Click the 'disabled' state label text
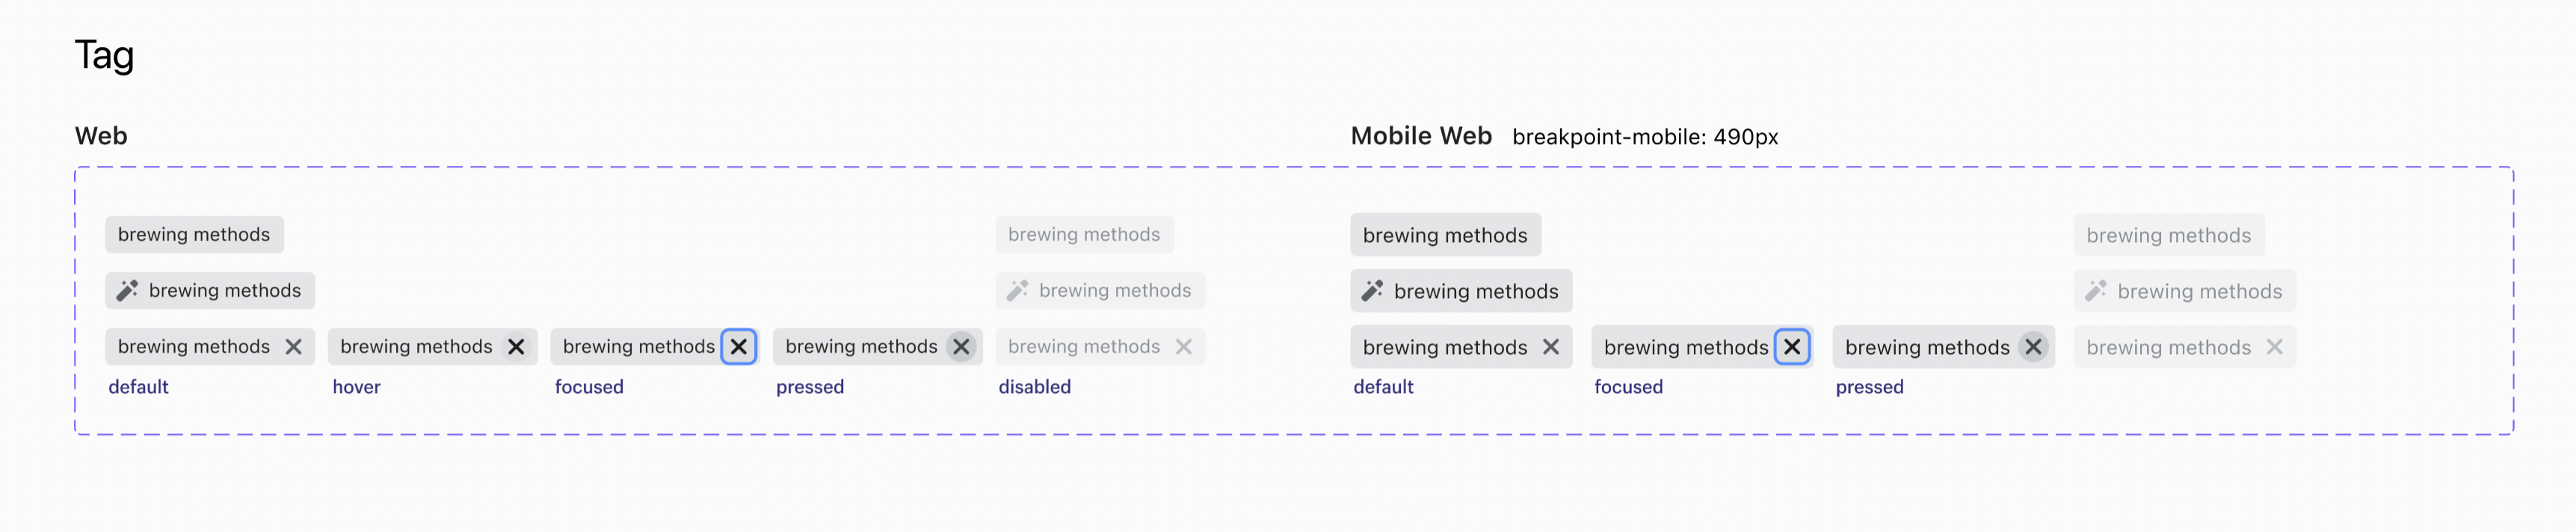This screenshot has width=2576, height=532. 1035,386
